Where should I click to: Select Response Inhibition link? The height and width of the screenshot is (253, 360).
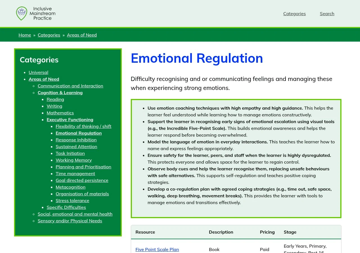click(x=76, y=140)
